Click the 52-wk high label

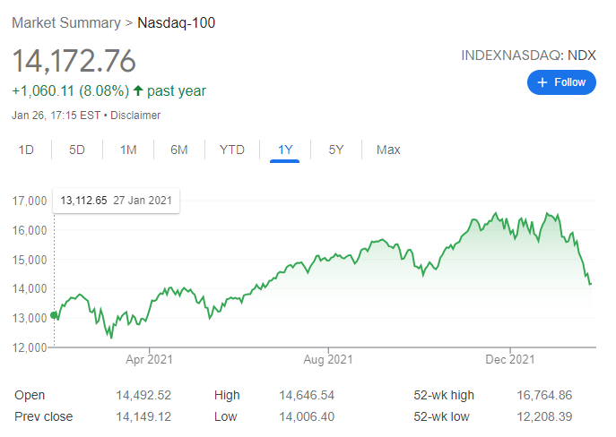[444, 395]
